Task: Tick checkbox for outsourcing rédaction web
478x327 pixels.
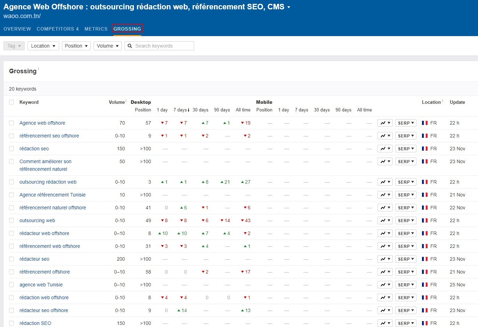Action: (11, 182)
